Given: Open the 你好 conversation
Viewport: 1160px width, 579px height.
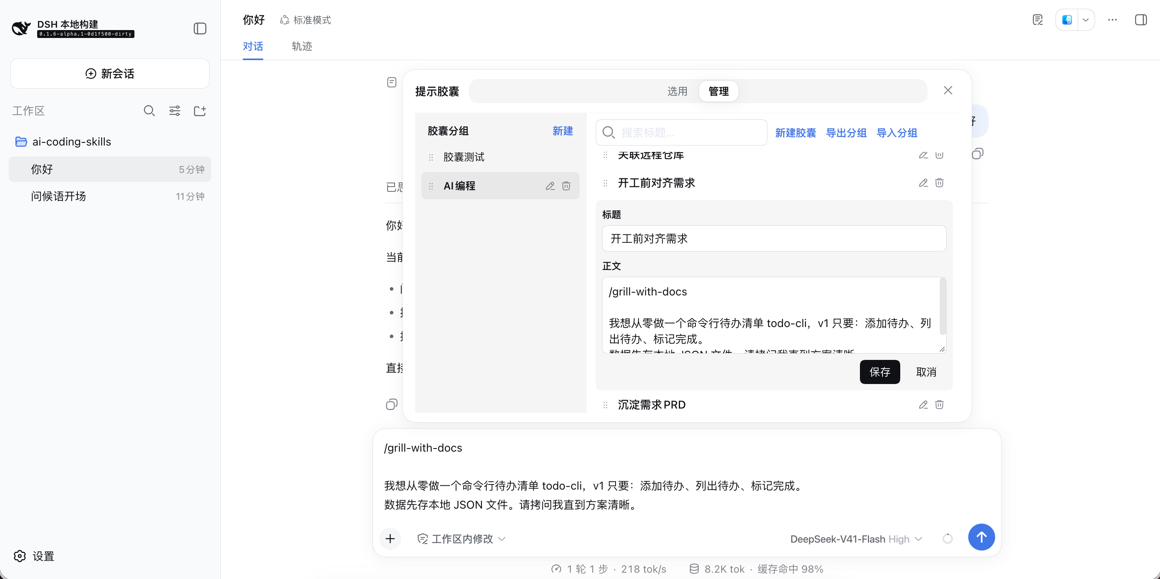Looking at the screenshot, I should tap(110, 169).
